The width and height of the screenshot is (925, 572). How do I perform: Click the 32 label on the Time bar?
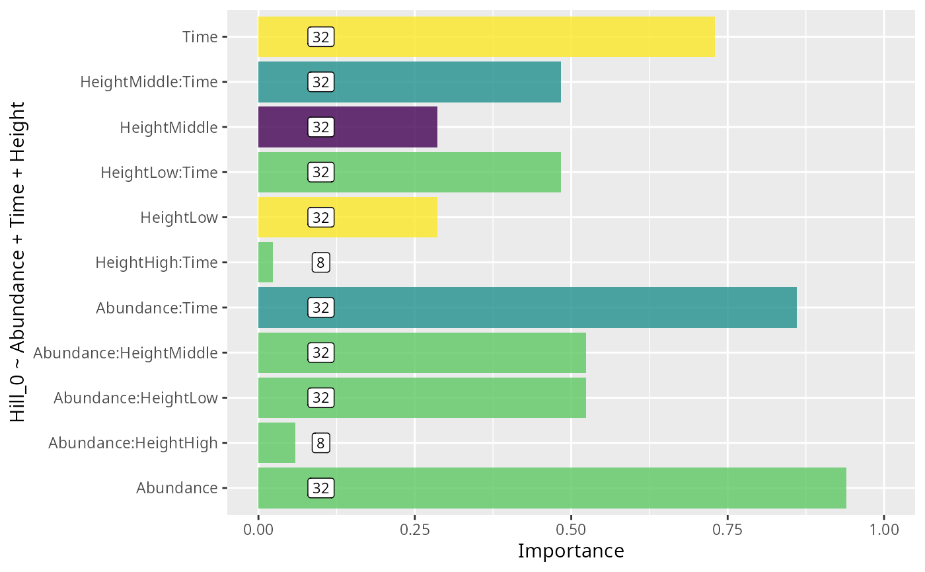320,37
